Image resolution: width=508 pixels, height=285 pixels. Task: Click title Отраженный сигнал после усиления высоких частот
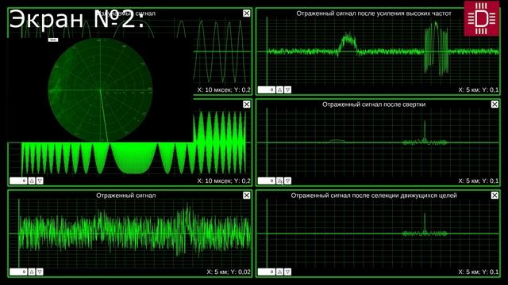click(374, 13)
